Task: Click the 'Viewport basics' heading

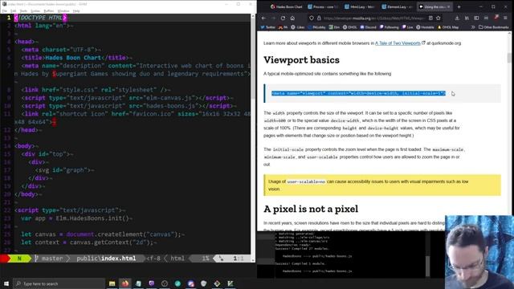Action: [x=302, y=60]
